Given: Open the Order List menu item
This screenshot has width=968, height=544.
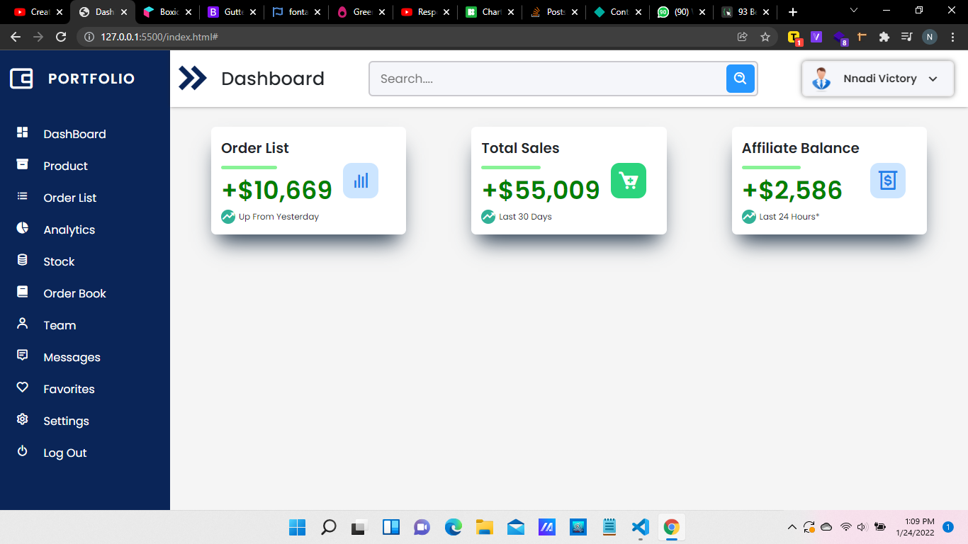Looking at the screenshot, I should pos(70,198).
